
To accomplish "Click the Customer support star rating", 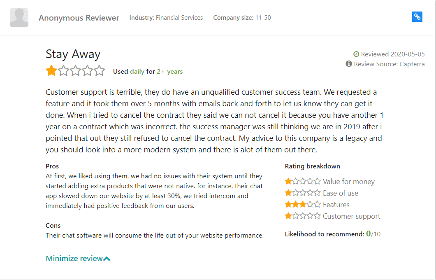I will 303,216.
